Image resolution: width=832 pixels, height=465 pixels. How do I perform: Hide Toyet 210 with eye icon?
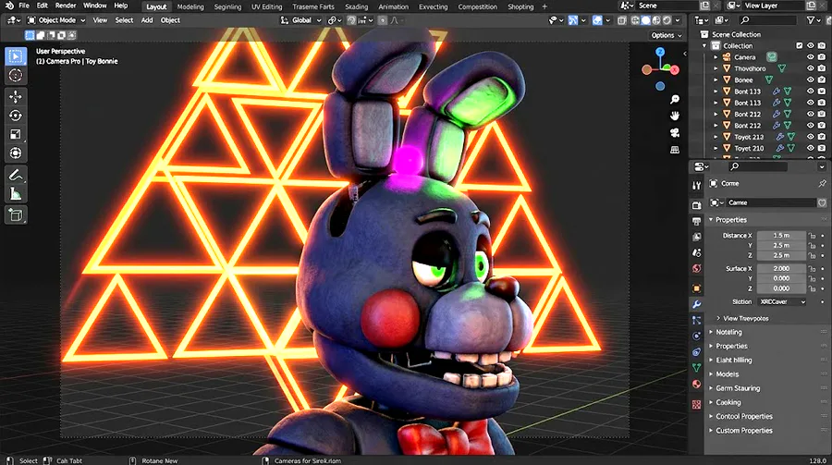click(x=810, y=149)
